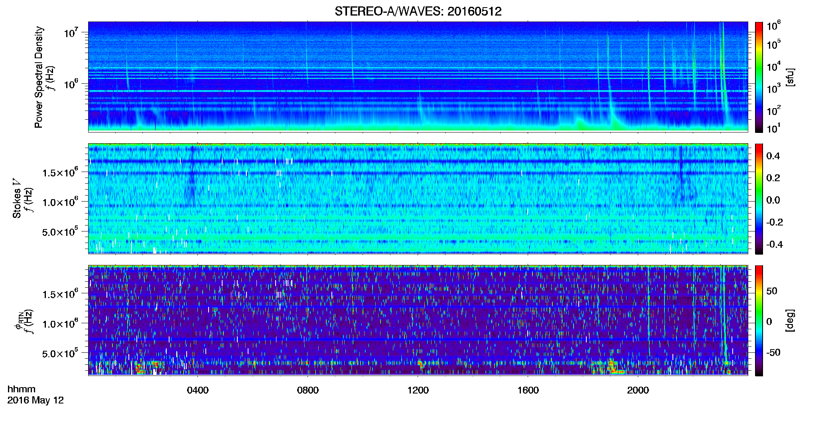This screenshot has height=431, width=836.
Task: Click the 0.0 Stokes colorbar value
Action: (x=773, y=200)
